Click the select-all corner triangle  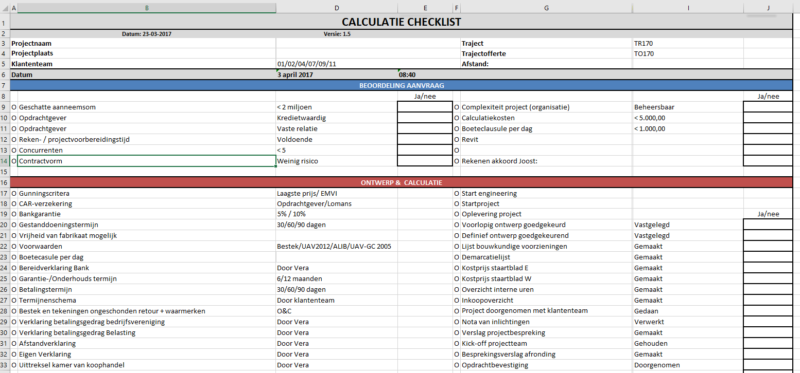[5, 8]
